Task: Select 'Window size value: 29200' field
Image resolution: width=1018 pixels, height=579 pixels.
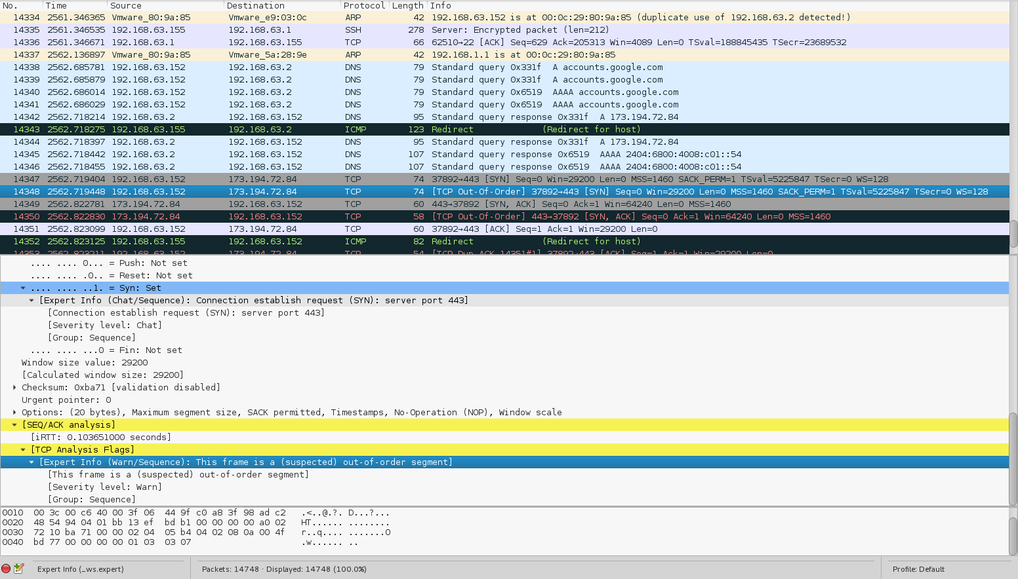Action: [85, 363]
